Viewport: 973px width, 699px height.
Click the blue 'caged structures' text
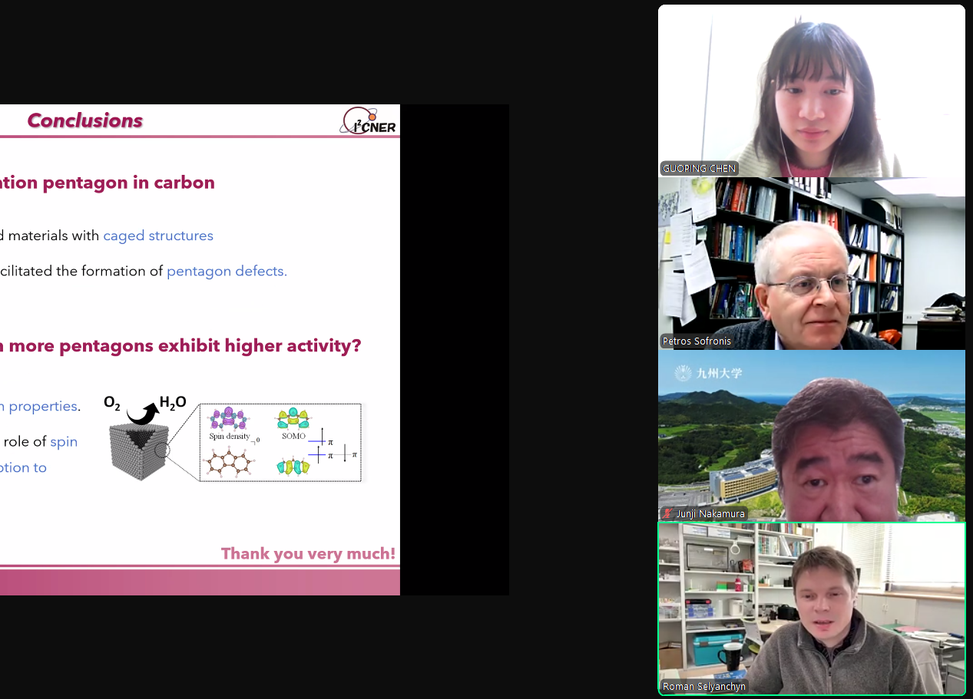coord(158,236)
